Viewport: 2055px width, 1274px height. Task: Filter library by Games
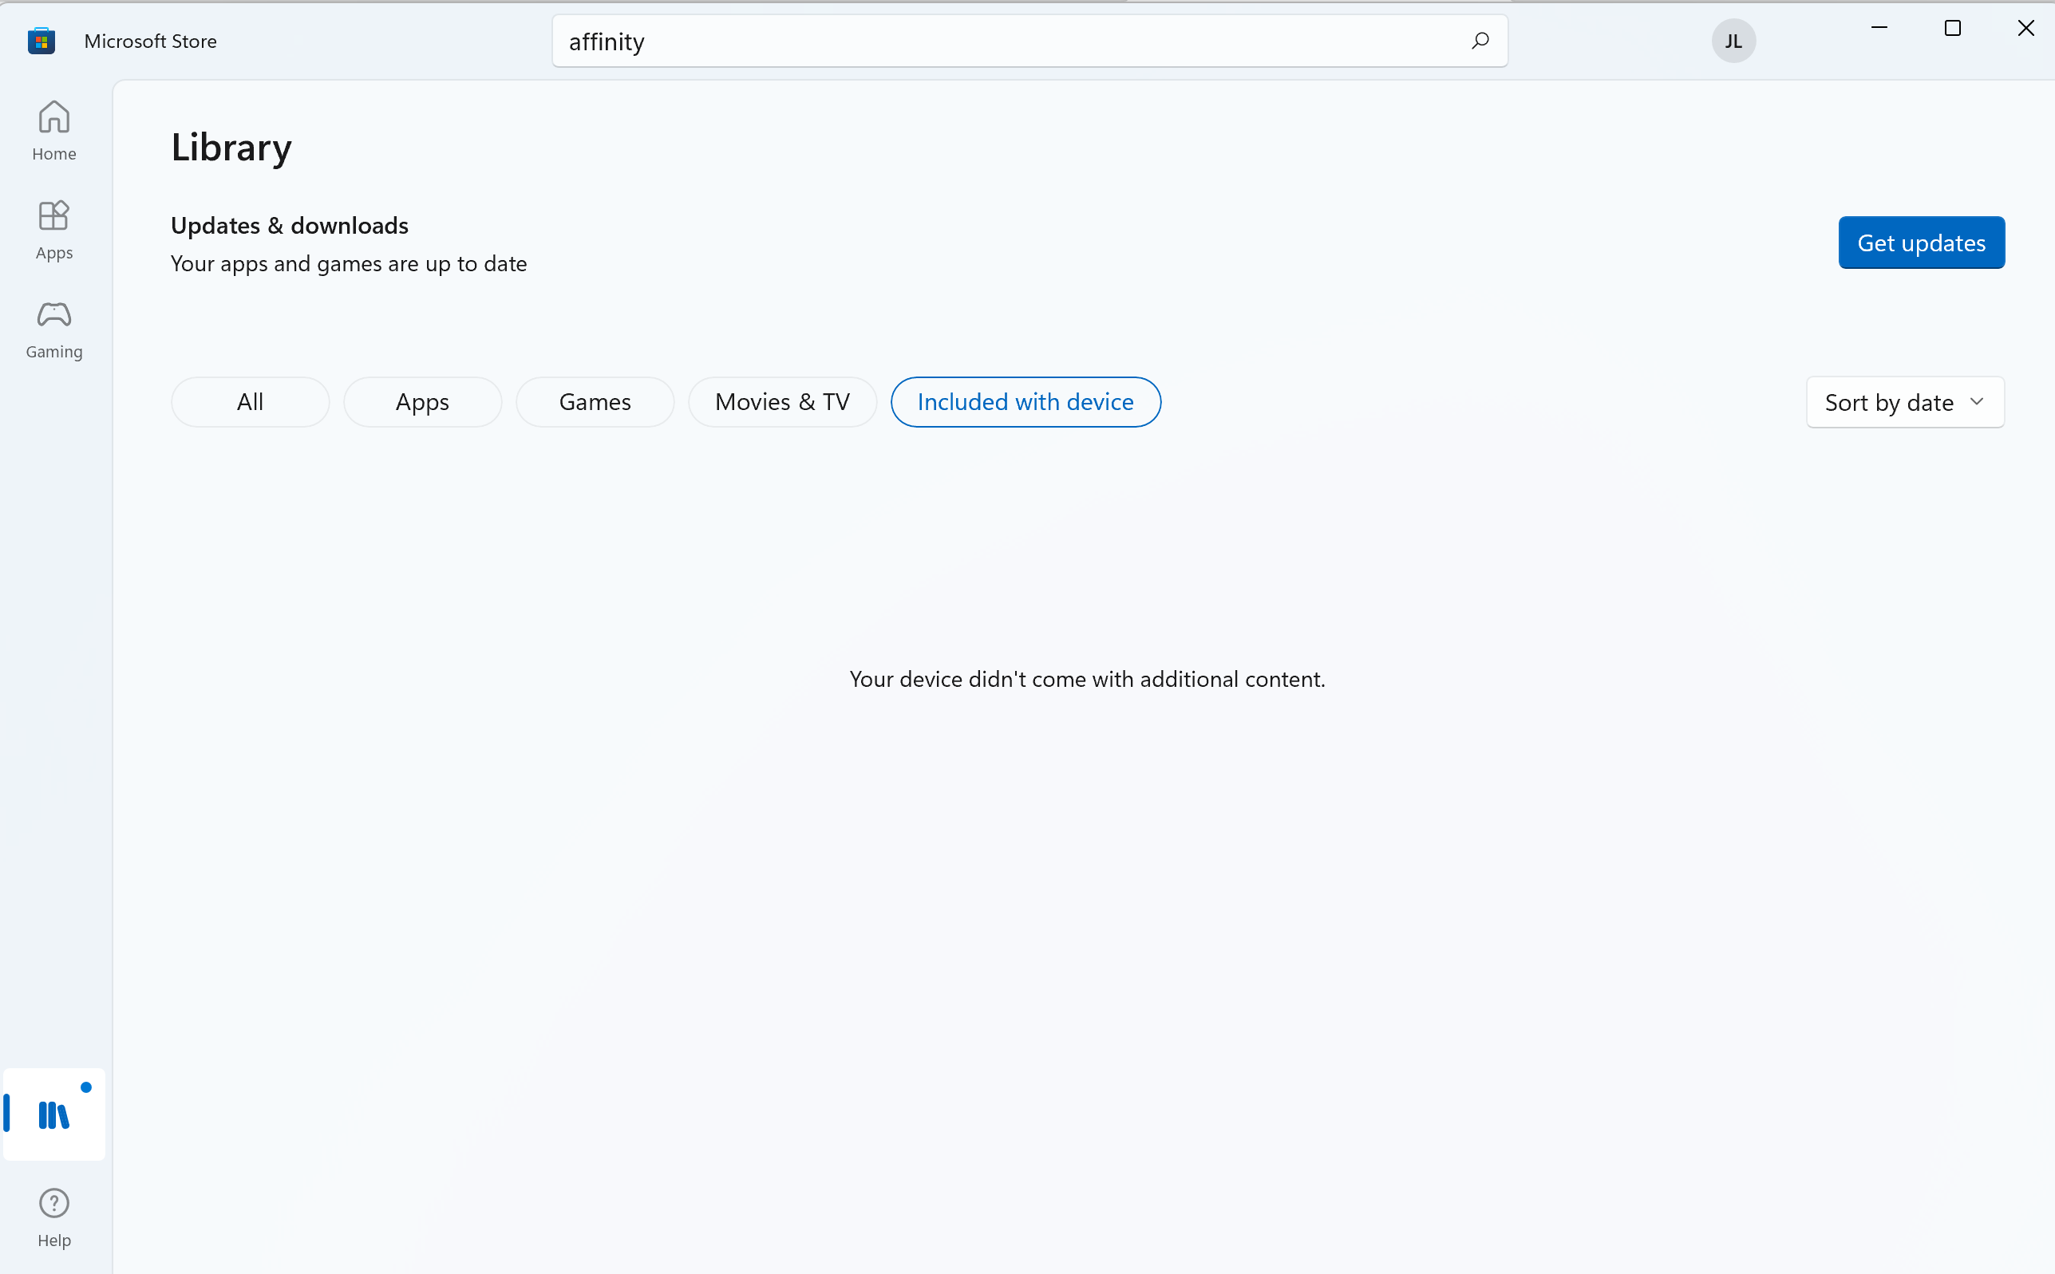[x=595, y=402]
